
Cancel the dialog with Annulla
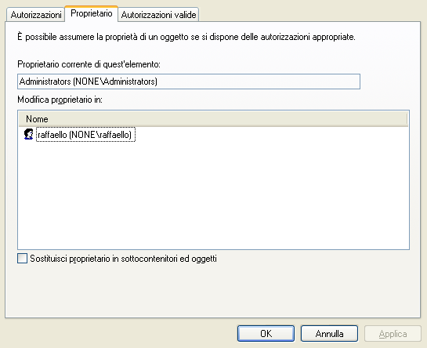point(329,333)
